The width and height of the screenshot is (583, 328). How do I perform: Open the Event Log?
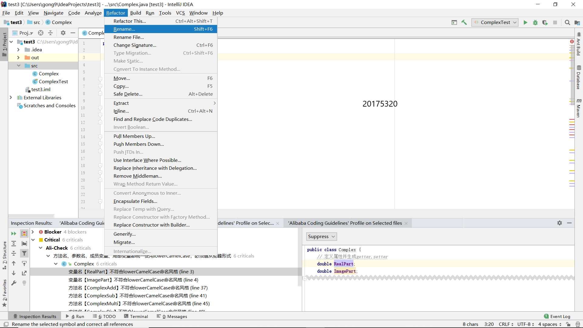click(x=557, y=316)
